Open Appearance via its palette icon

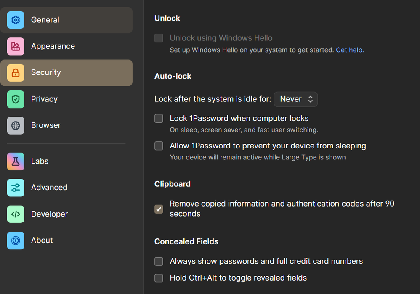16,46
